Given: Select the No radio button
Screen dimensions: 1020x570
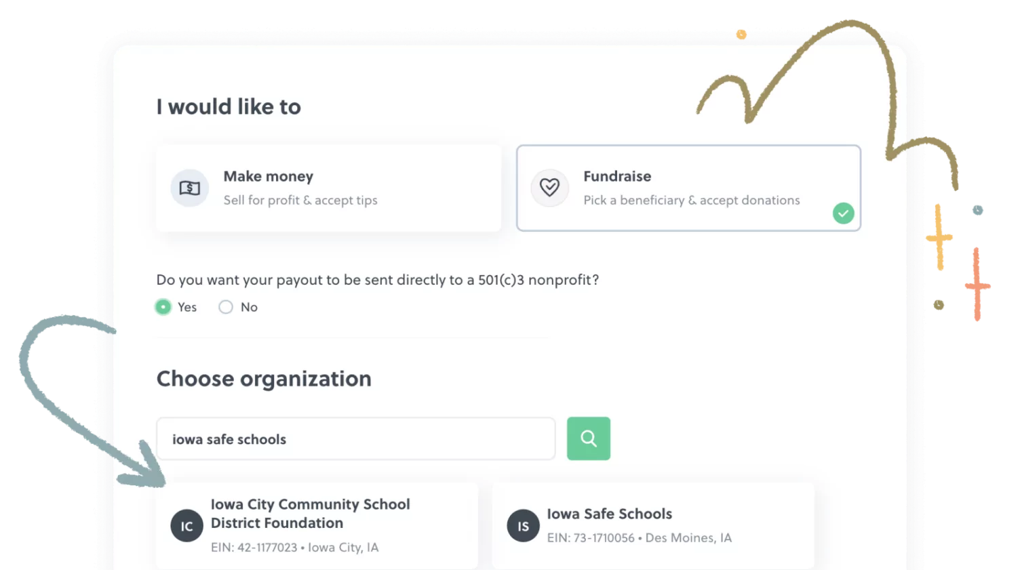Looking at the screenshot, I should (x=226, y=307).
